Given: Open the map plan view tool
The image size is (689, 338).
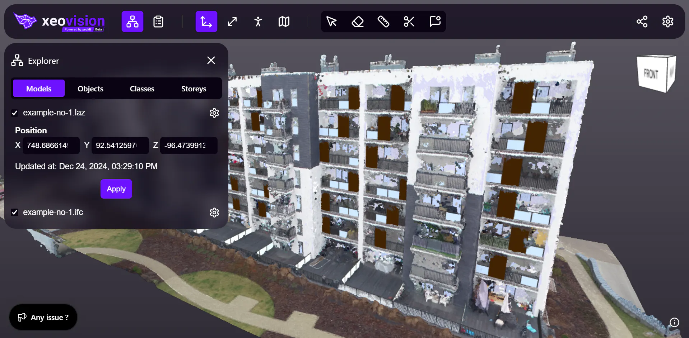Looking at the screenshot, I should 284,22.
